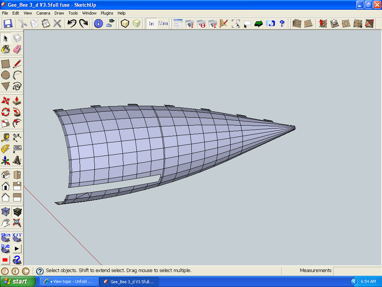Viewport: 382px width, 287px height.
Task: Choose the Circle drawing tool
Action: [x=6, y=75]
